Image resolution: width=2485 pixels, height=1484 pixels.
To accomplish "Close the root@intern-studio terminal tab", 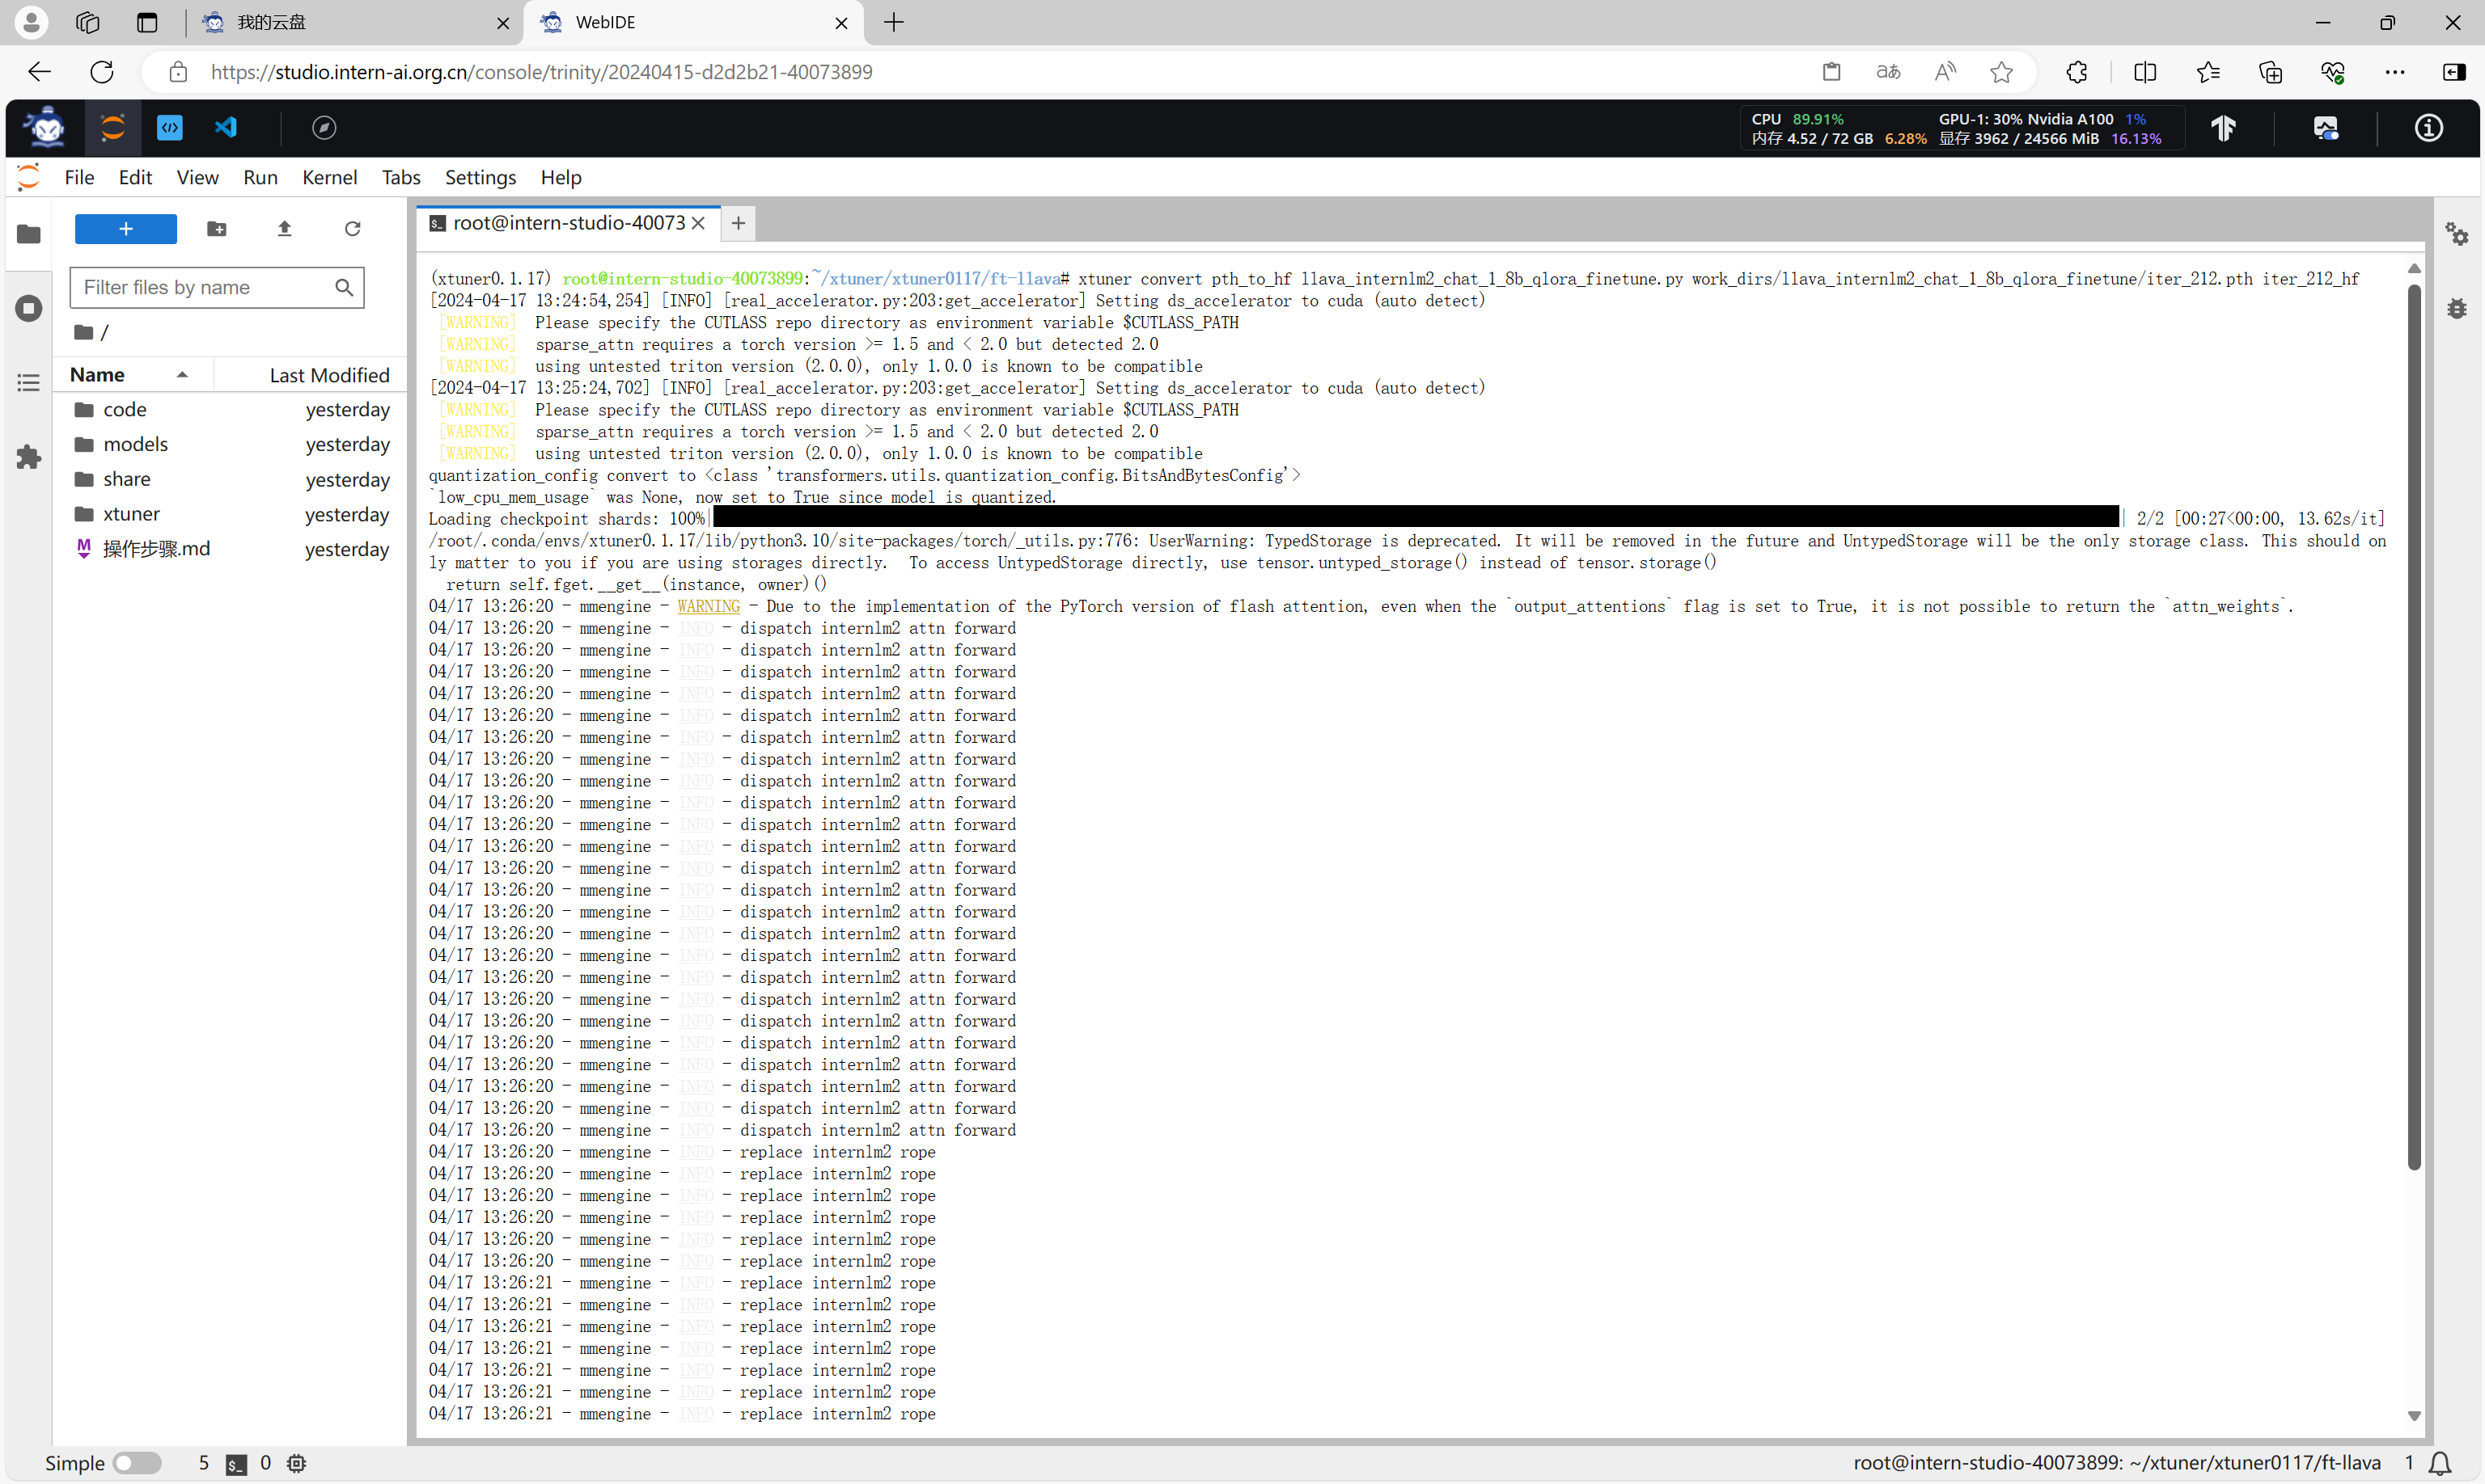I will pos(699,223).
